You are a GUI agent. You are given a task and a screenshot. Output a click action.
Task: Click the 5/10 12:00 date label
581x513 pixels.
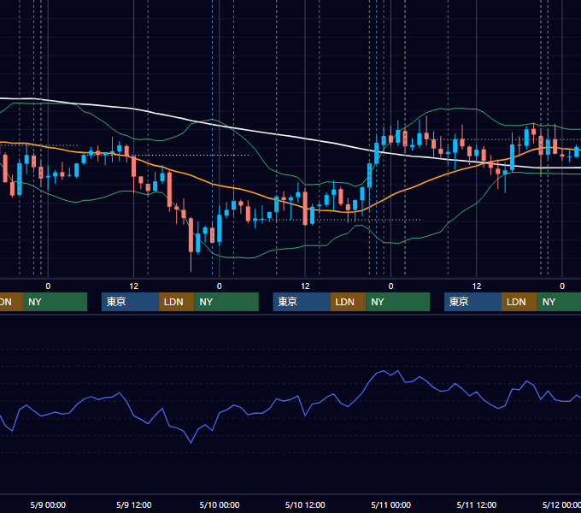[305, 504]
